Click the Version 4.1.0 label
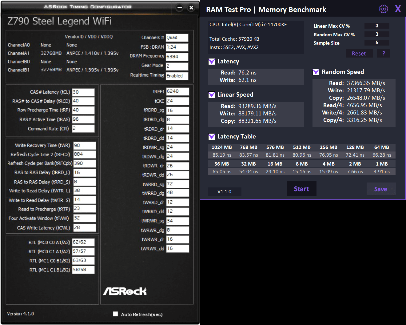406x325 pixels. (21, 314)
